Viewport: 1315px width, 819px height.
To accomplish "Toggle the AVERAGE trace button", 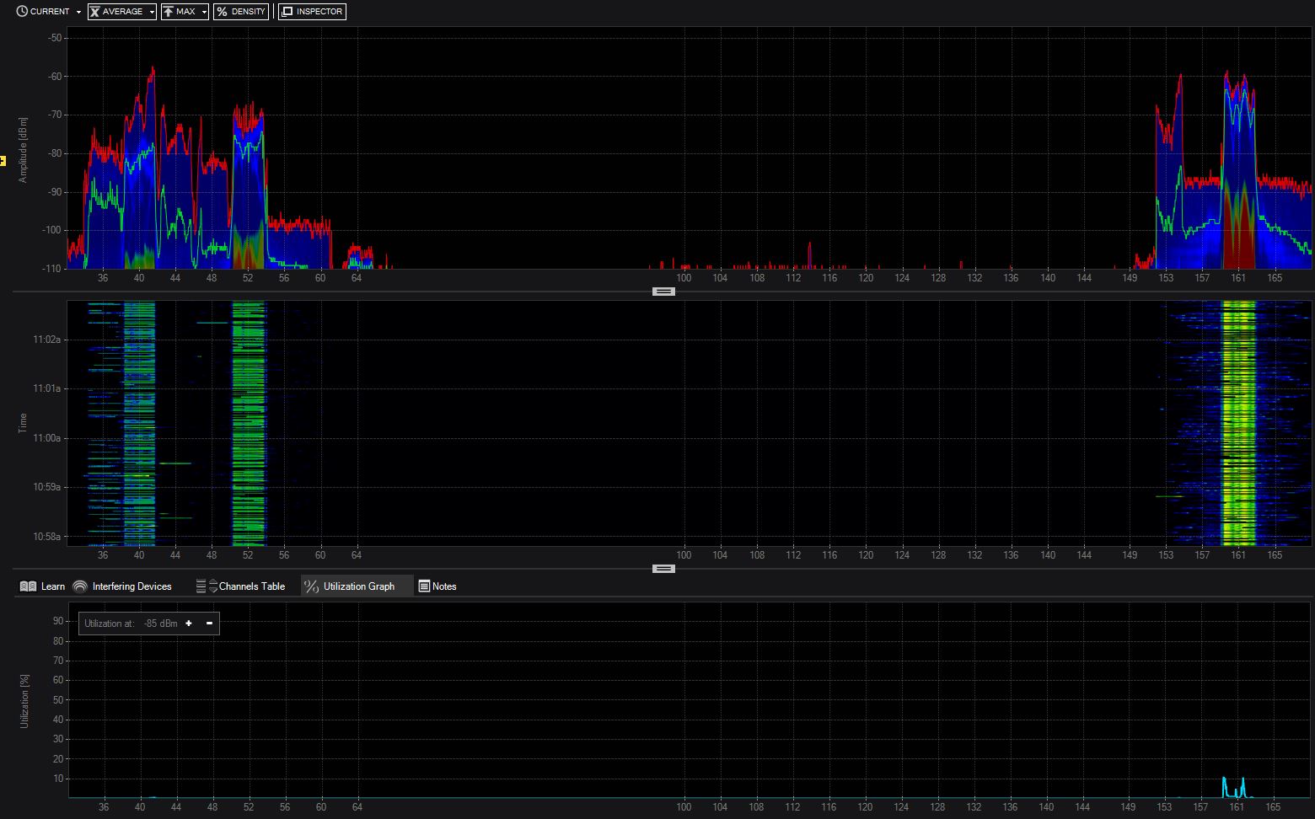I will tap(117, 12).
